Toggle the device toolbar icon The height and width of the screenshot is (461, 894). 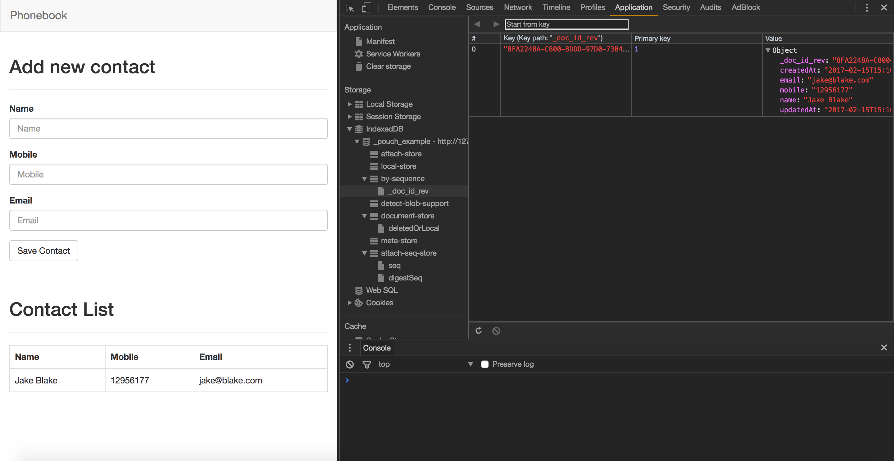(x=366, y=8)
